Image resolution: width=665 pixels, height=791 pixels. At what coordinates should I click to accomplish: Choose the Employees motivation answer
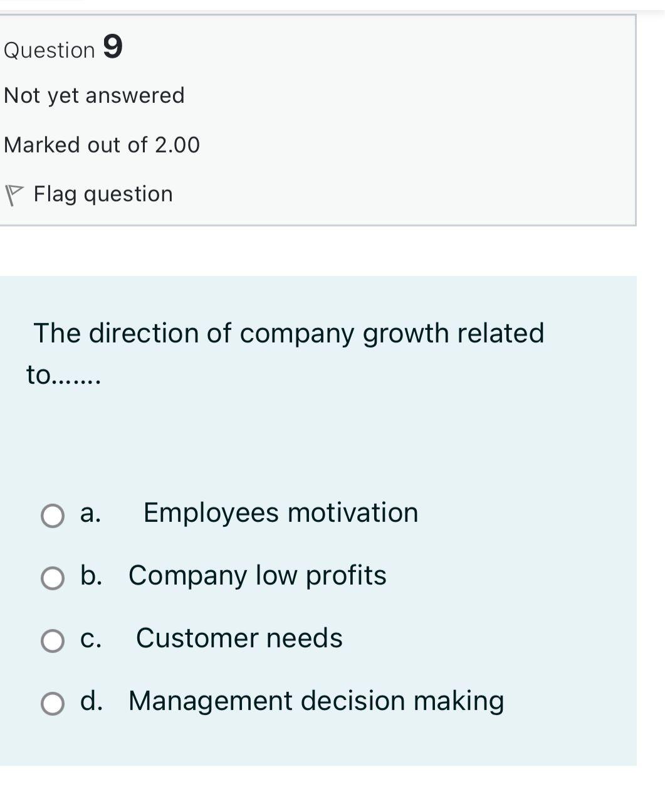[280, 512]
